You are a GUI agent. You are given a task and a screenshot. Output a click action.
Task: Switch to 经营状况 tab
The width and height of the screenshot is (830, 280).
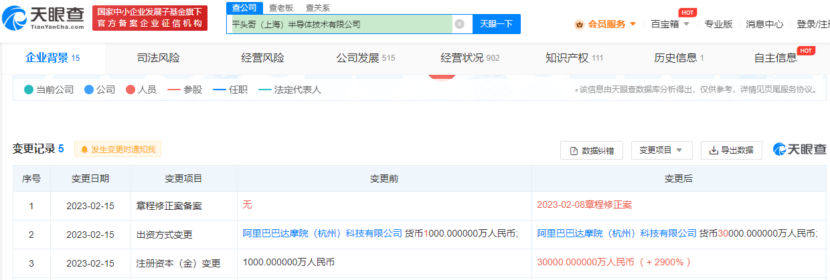(470, 58)
